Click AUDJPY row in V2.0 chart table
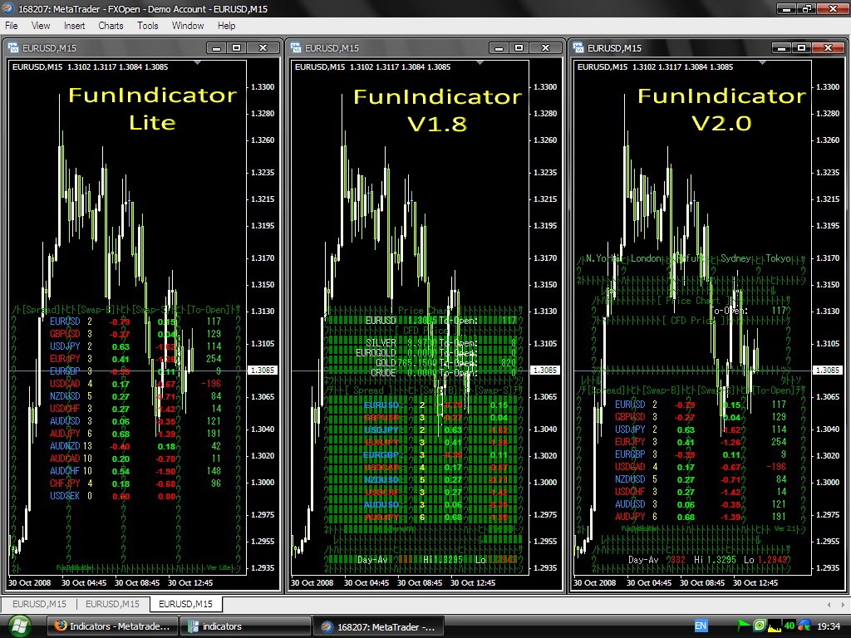 [x=700, y=517]
